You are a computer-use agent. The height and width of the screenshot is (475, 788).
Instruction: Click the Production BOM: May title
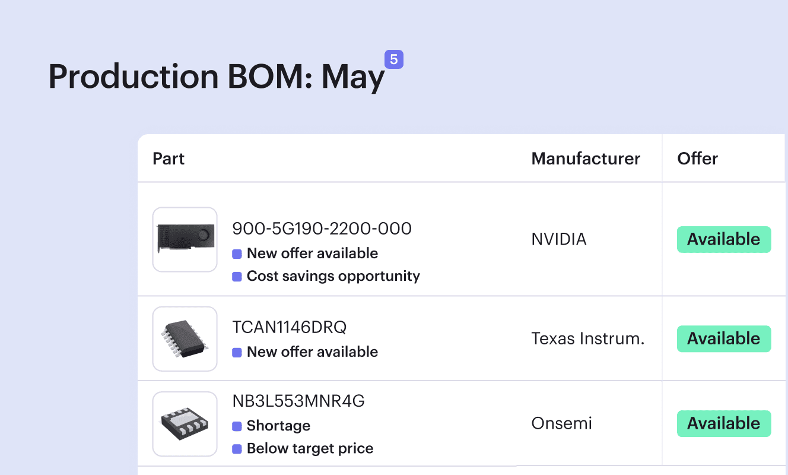217,77
